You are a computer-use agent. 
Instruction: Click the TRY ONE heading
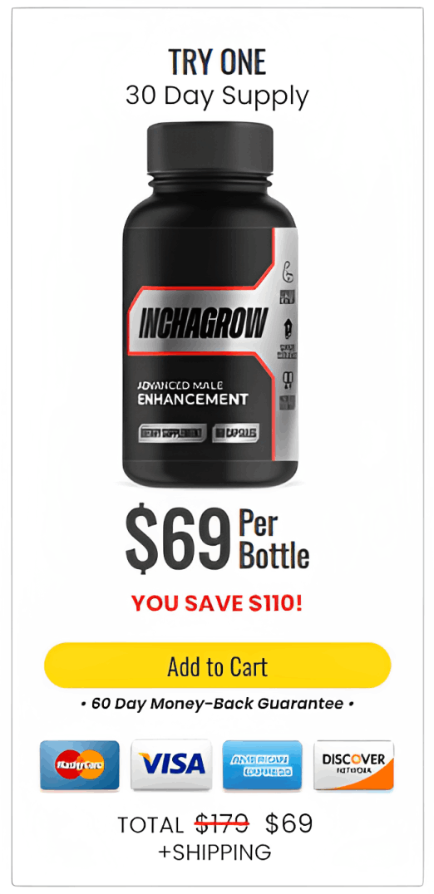(x=217, y=62)
